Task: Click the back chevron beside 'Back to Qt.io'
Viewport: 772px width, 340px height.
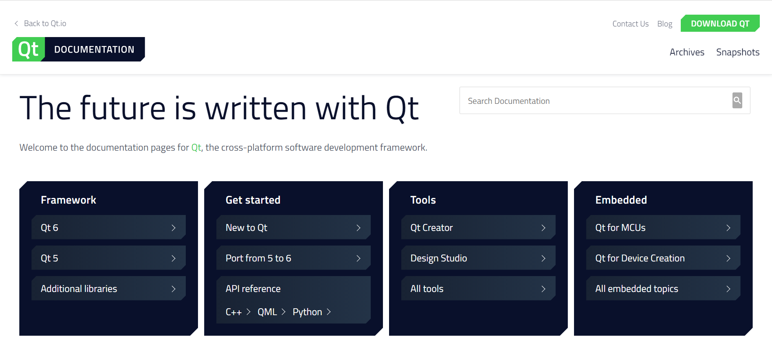Action: (x=16, y=23)
